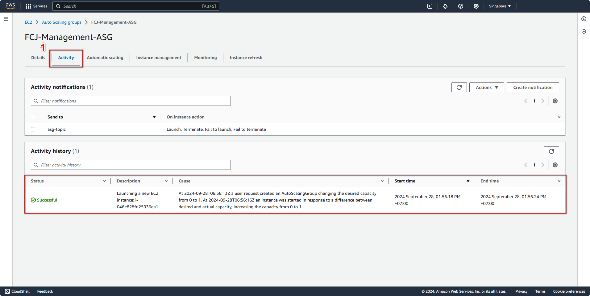Click the Cause text about desired capacity

click(277, 200)
